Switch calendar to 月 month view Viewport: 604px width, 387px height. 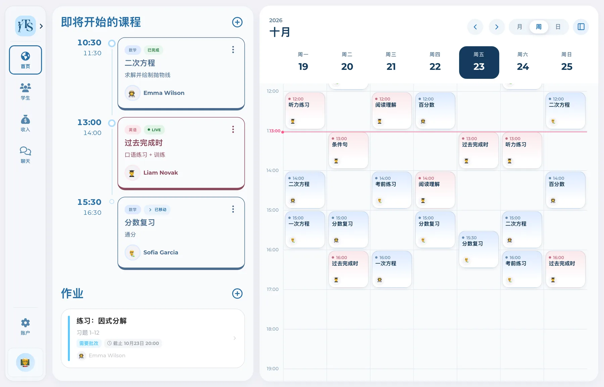519,27
